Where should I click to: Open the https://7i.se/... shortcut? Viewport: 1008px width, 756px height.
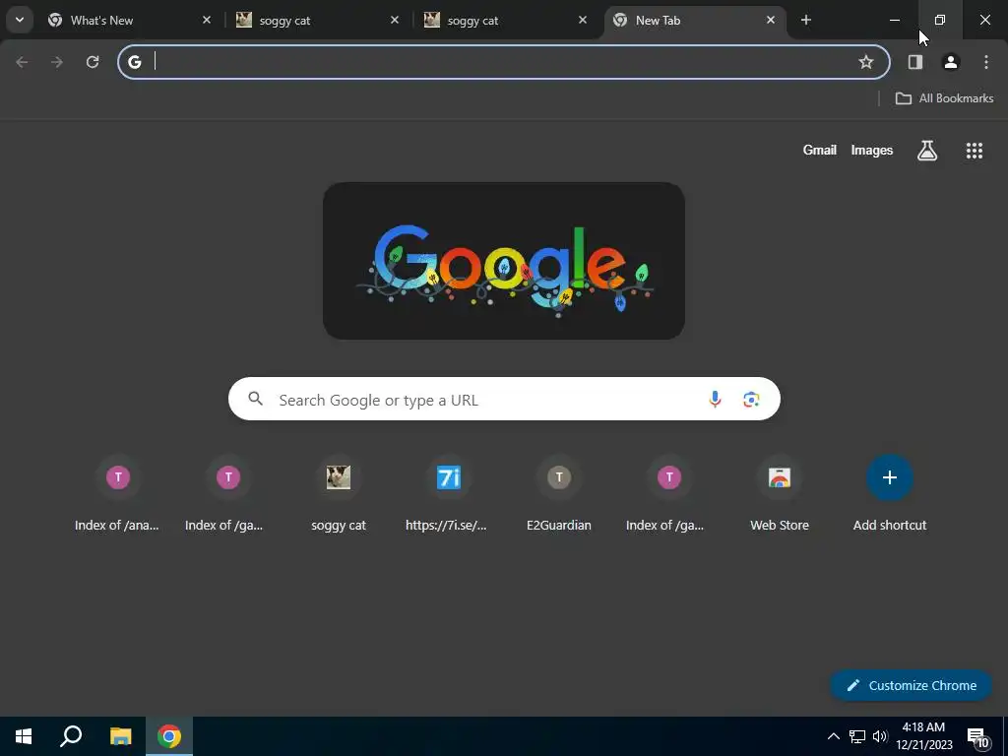coord(448,495)
